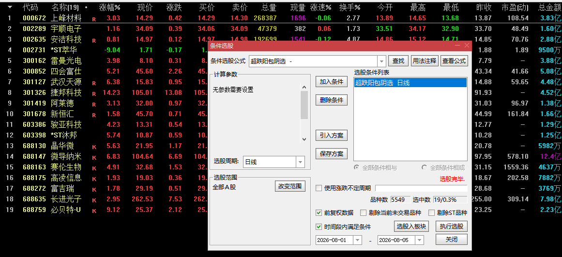The image size is (562, 257).
Task: Click 12.4亿 value in 总金额 column
Action: point(550,156)
